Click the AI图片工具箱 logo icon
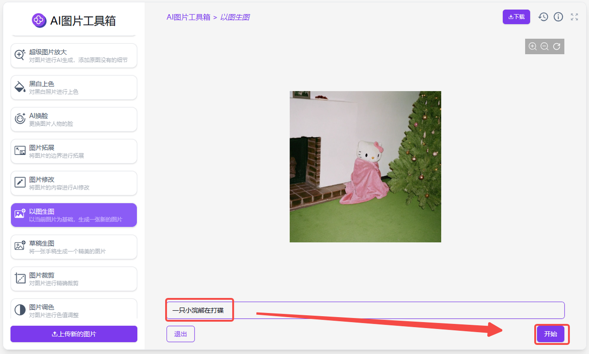Image resolution: width=589 pixels, height=354 pixels. tap(39, 20)
